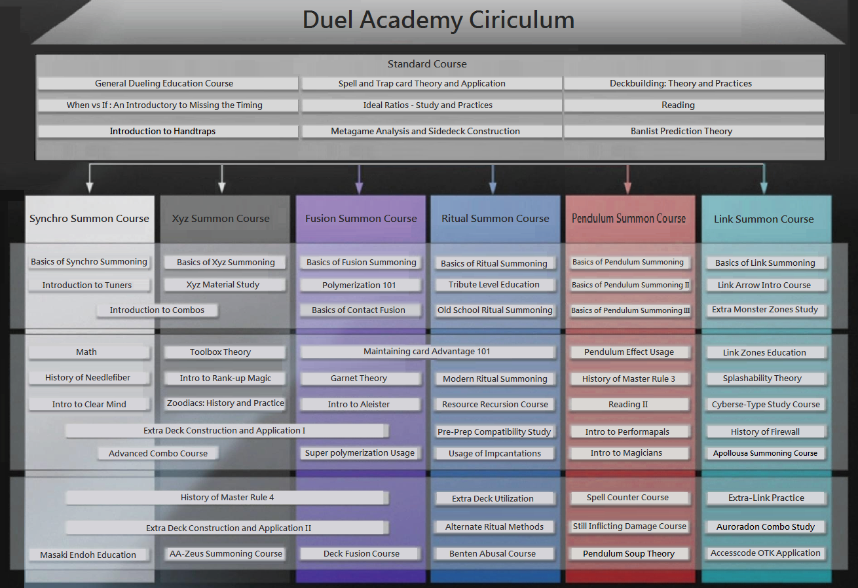The height and width of the screenshot is (588, 858).
Task: Open Garnet Theory
Action: tap(361, 378)
